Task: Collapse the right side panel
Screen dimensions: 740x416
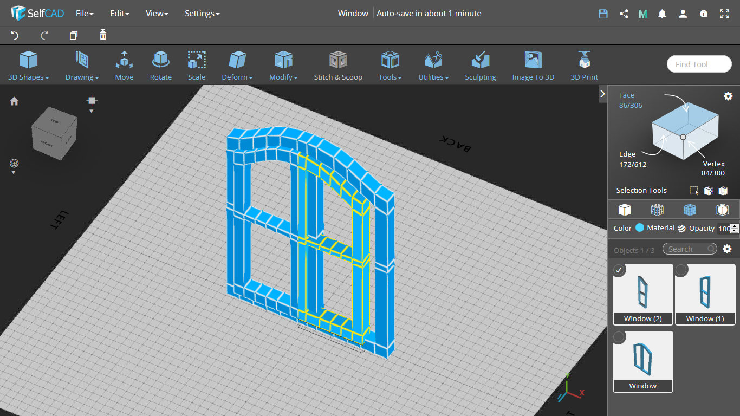Action: click(x=602, y=94)
